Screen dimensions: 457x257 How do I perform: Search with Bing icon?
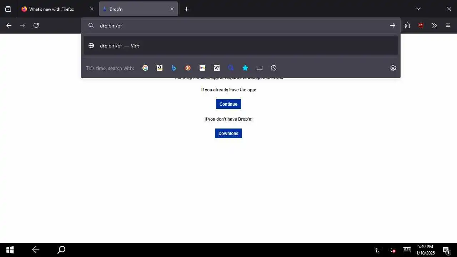pyautogui.click(x=174, y=68)
